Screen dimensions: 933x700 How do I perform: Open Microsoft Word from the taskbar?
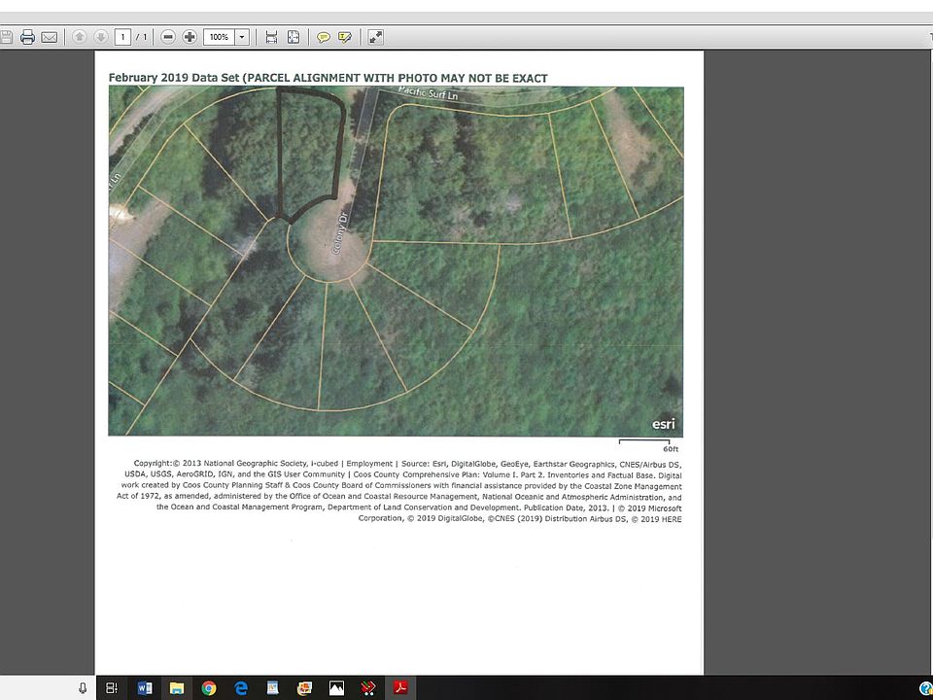[x=145, y=688]
